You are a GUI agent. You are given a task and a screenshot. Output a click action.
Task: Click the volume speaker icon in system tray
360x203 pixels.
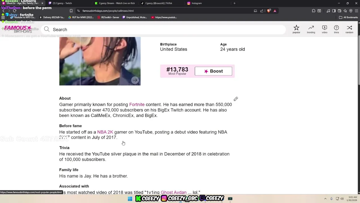click(342, 199)
